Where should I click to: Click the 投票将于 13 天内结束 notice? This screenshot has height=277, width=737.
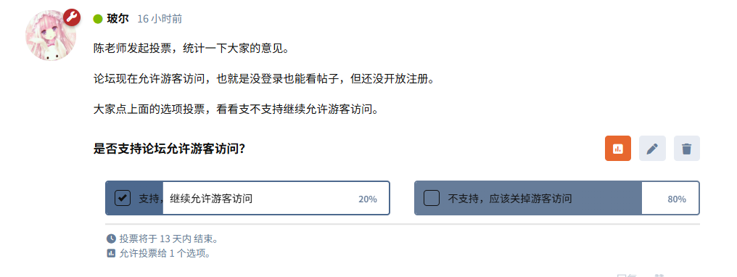[x=169, y=239]
